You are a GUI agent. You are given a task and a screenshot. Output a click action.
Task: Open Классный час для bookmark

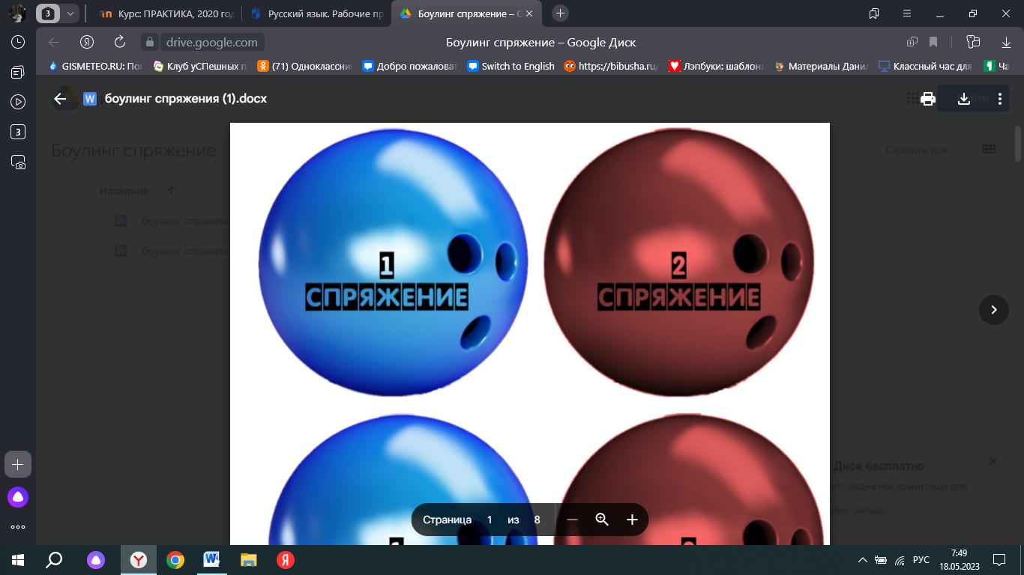[x=926, y=66]
